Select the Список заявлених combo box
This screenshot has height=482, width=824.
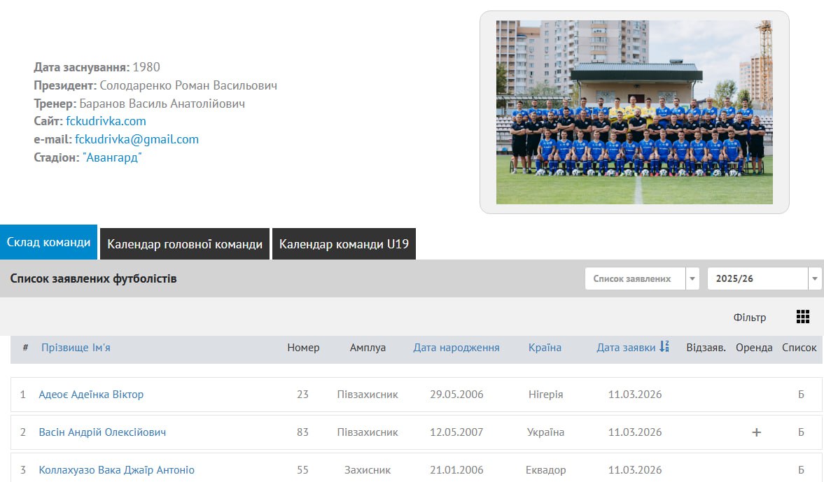(634, 278)
